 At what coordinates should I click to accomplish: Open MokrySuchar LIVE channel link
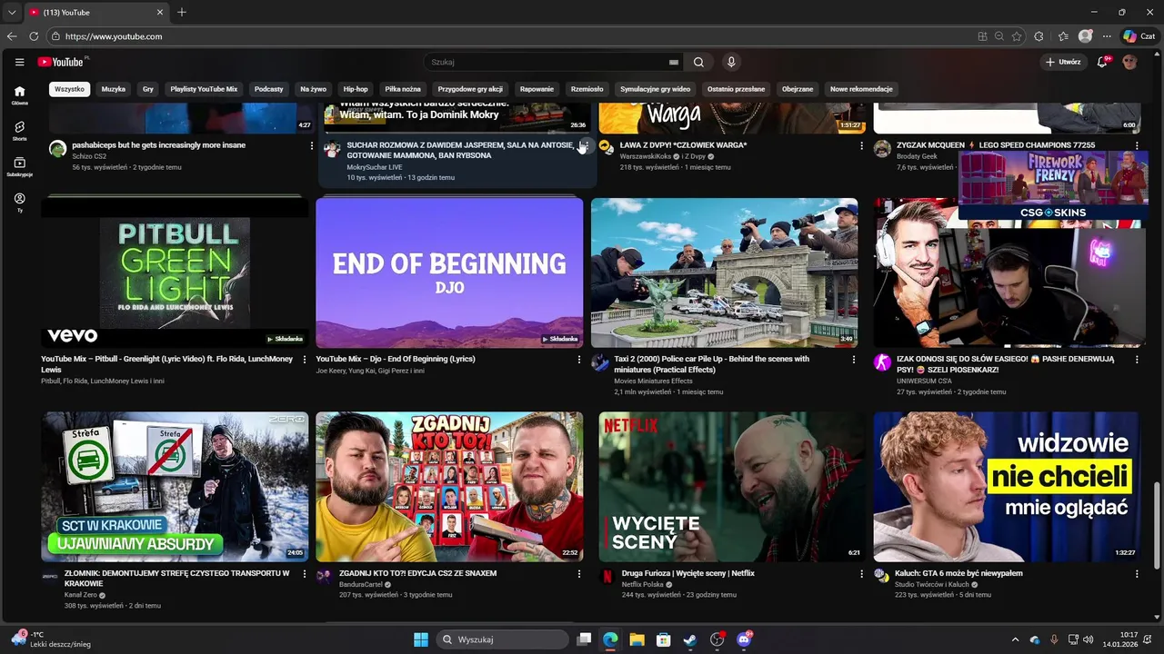click(x=374, y=167)
